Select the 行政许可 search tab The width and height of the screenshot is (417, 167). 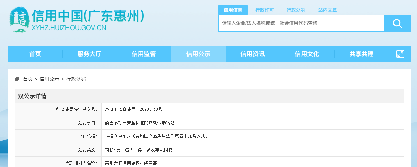tap(265, 10)
